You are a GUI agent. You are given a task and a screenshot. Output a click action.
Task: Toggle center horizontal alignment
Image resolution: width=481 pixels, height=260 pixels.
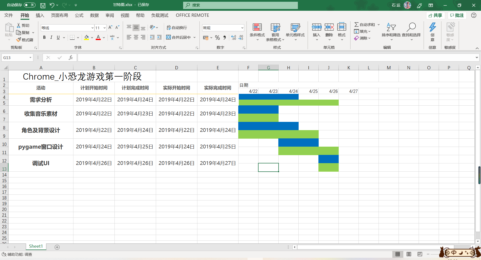tap(136, 37)
